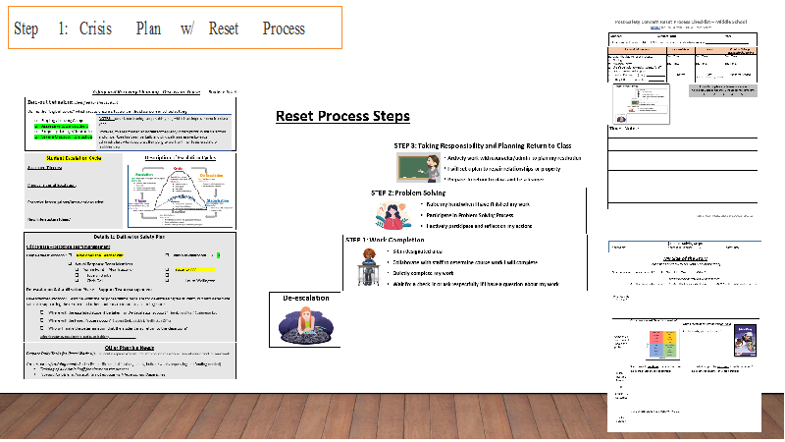Click the student seated at desk illustration
The width and height of the screenshot is (785, 442).
click(369, 267)
